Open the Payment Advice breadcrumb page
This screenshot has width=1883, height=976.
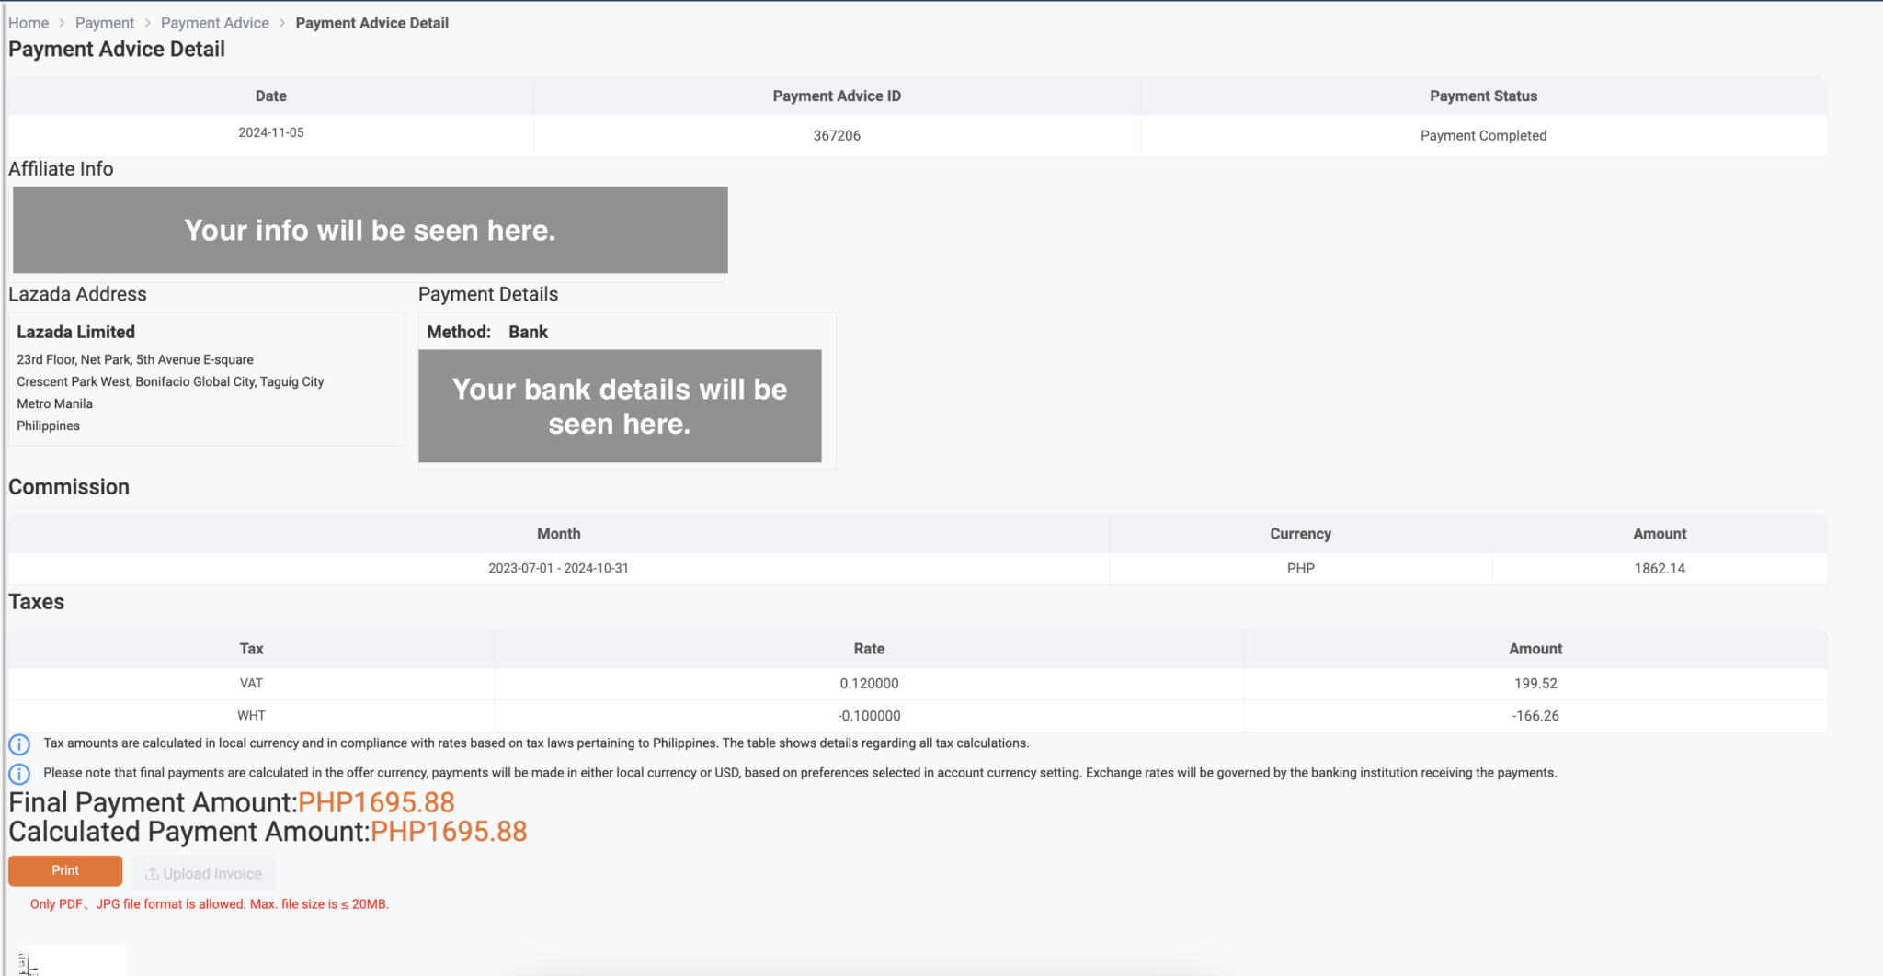[214, 22]
